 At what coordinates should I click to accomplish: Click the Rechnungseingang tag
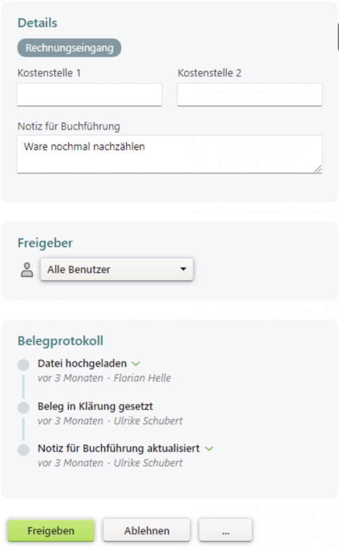69,48
